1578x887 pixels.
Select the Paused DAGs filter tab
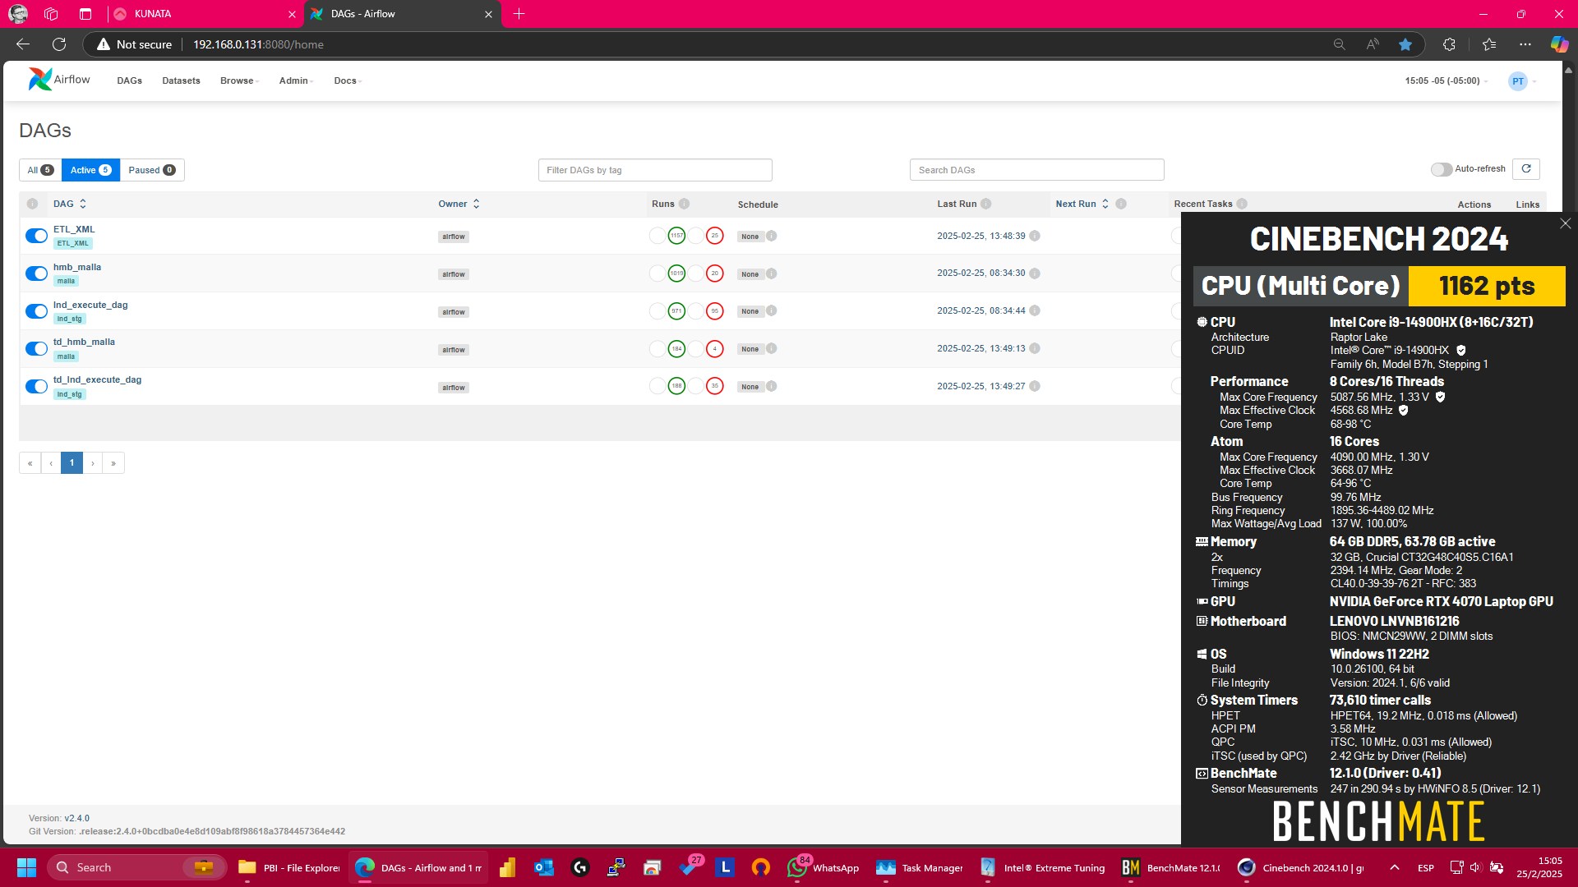152,170
